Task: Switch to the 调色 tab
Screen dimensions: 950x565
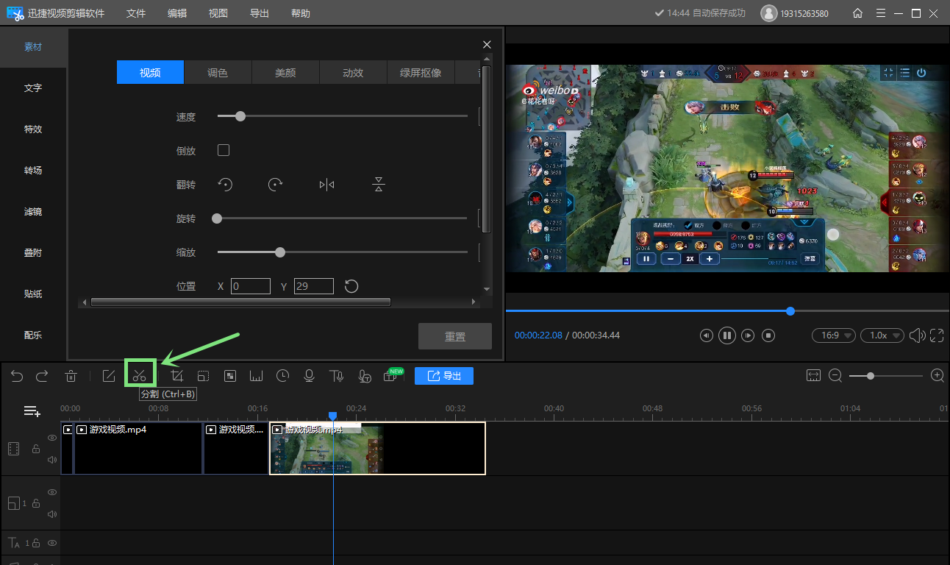Action: pyautogui.click(x=218, y=72)
